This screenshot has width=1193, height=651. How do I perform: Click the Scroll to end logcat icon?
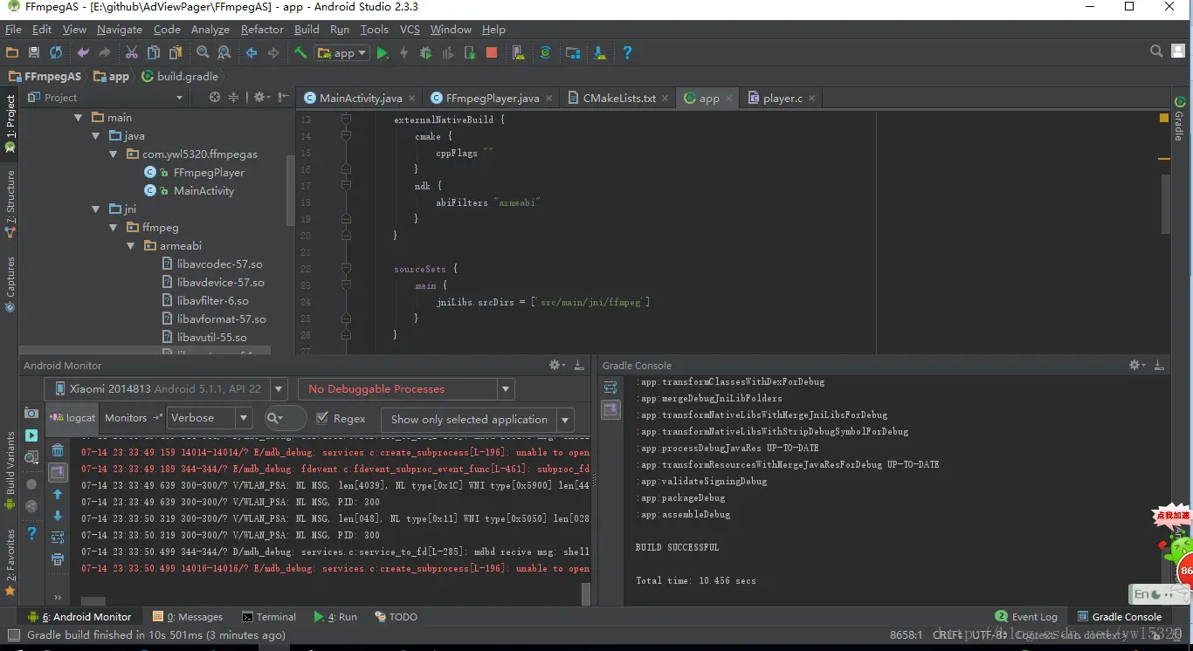point(58,472)
